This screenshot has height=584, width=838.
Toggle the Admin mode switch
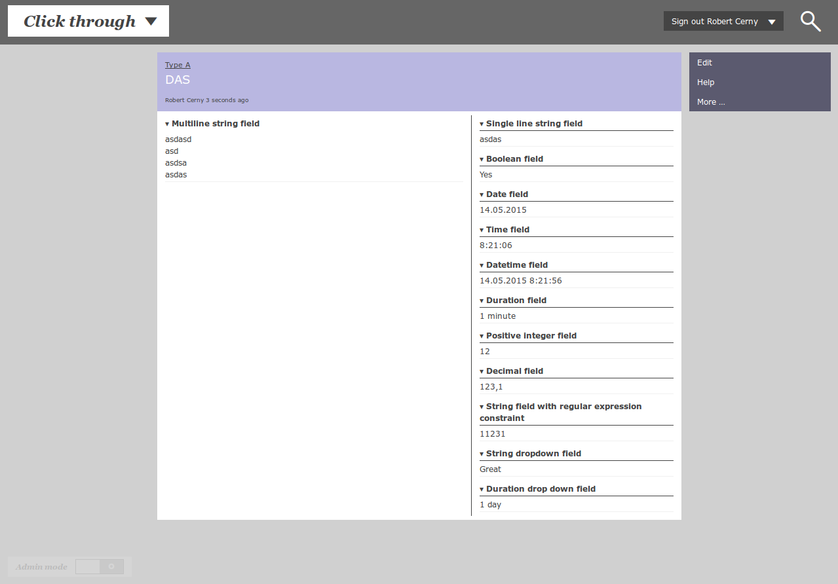click(x=100, y=566)
